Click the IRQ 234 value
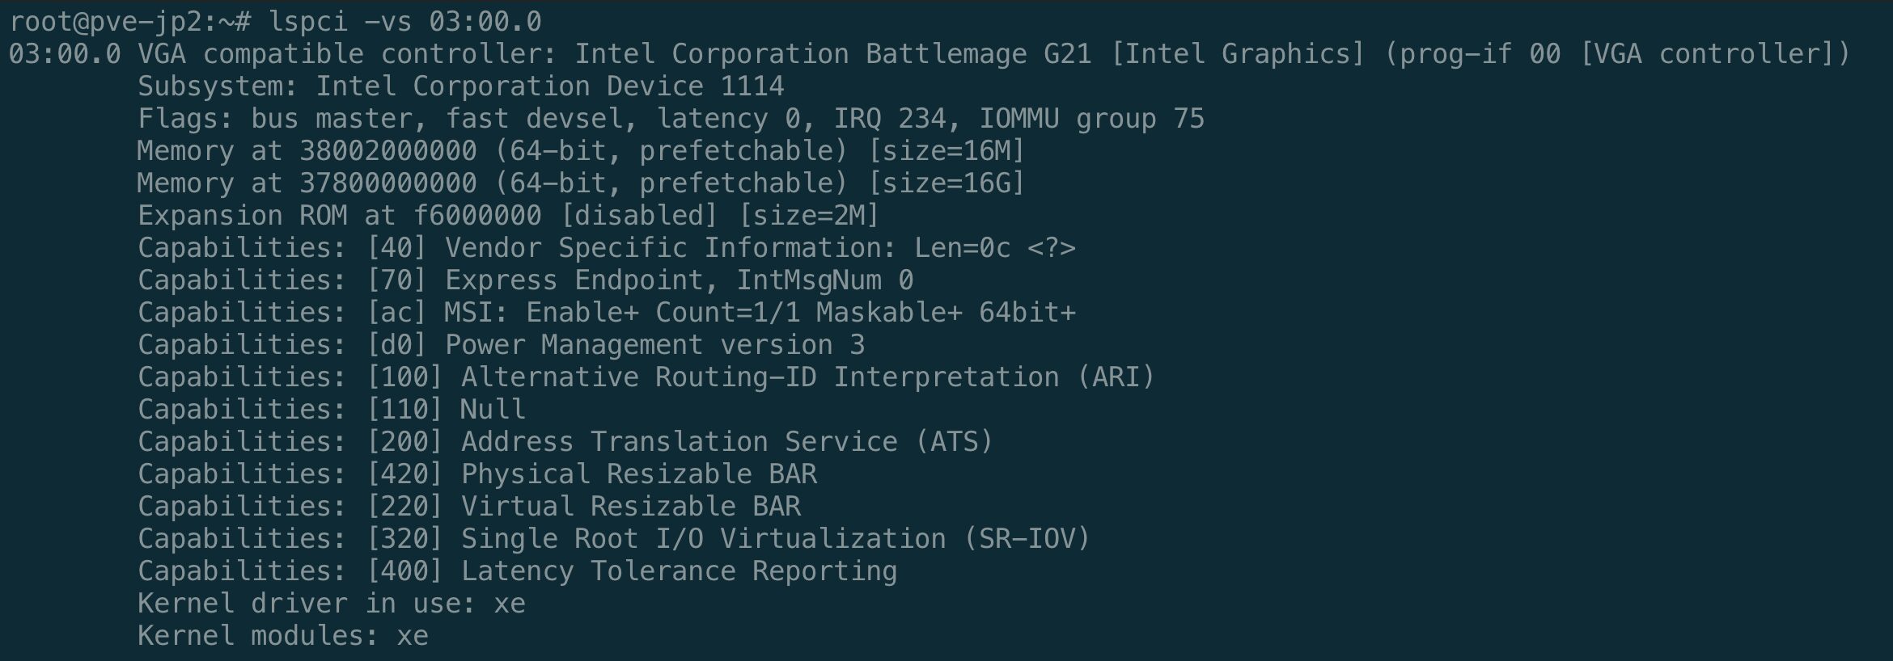The width and height of the screenshot is (1893, 661). [890, 119]
